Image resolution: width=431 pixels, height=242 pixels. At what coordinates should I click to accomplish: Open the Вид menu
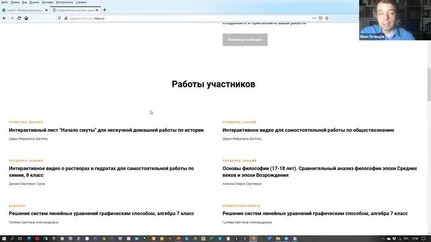click(x=24, y=2)
